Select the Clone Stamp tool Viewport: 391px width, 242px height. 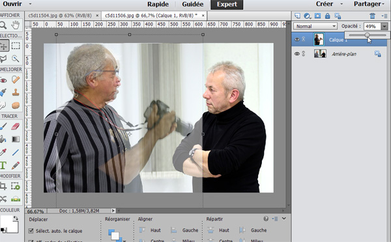point(16,93)
